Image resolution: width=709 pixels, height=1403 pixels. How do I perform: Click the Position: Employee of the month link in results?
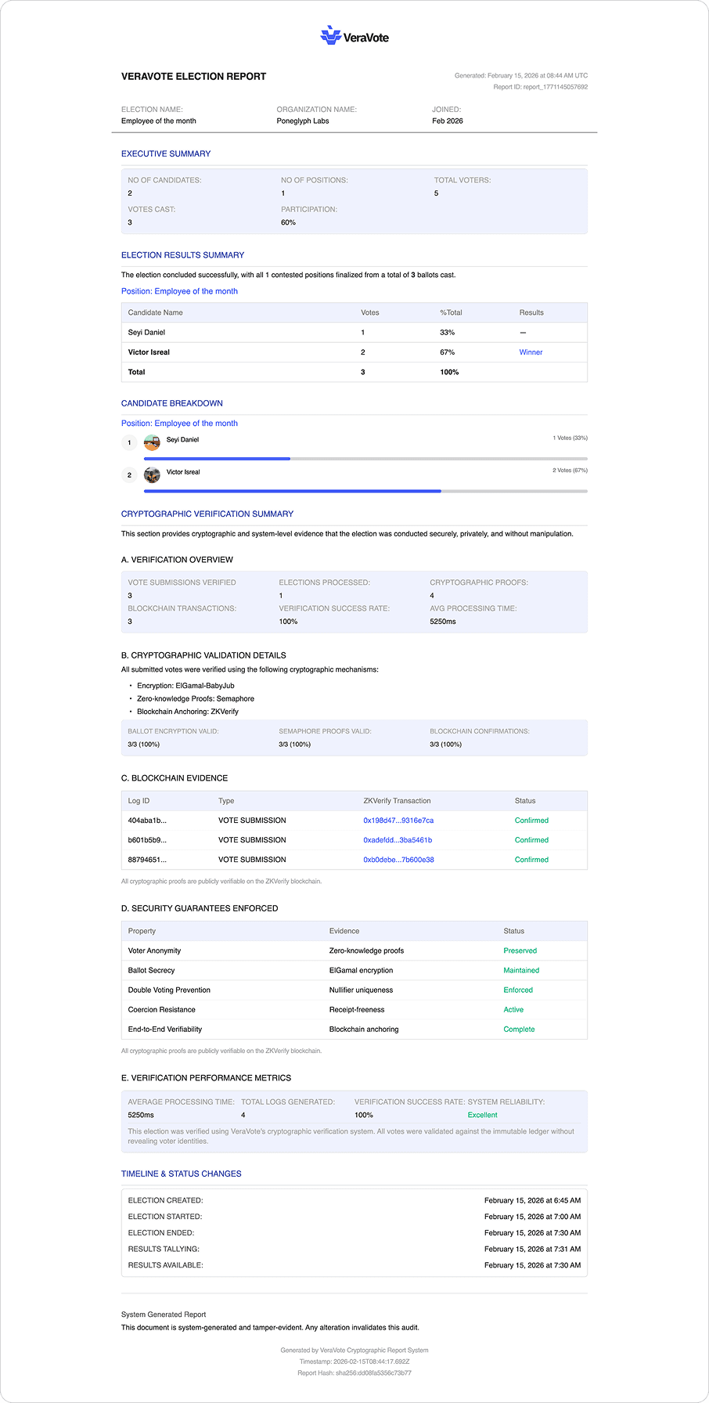click(179, 291)
